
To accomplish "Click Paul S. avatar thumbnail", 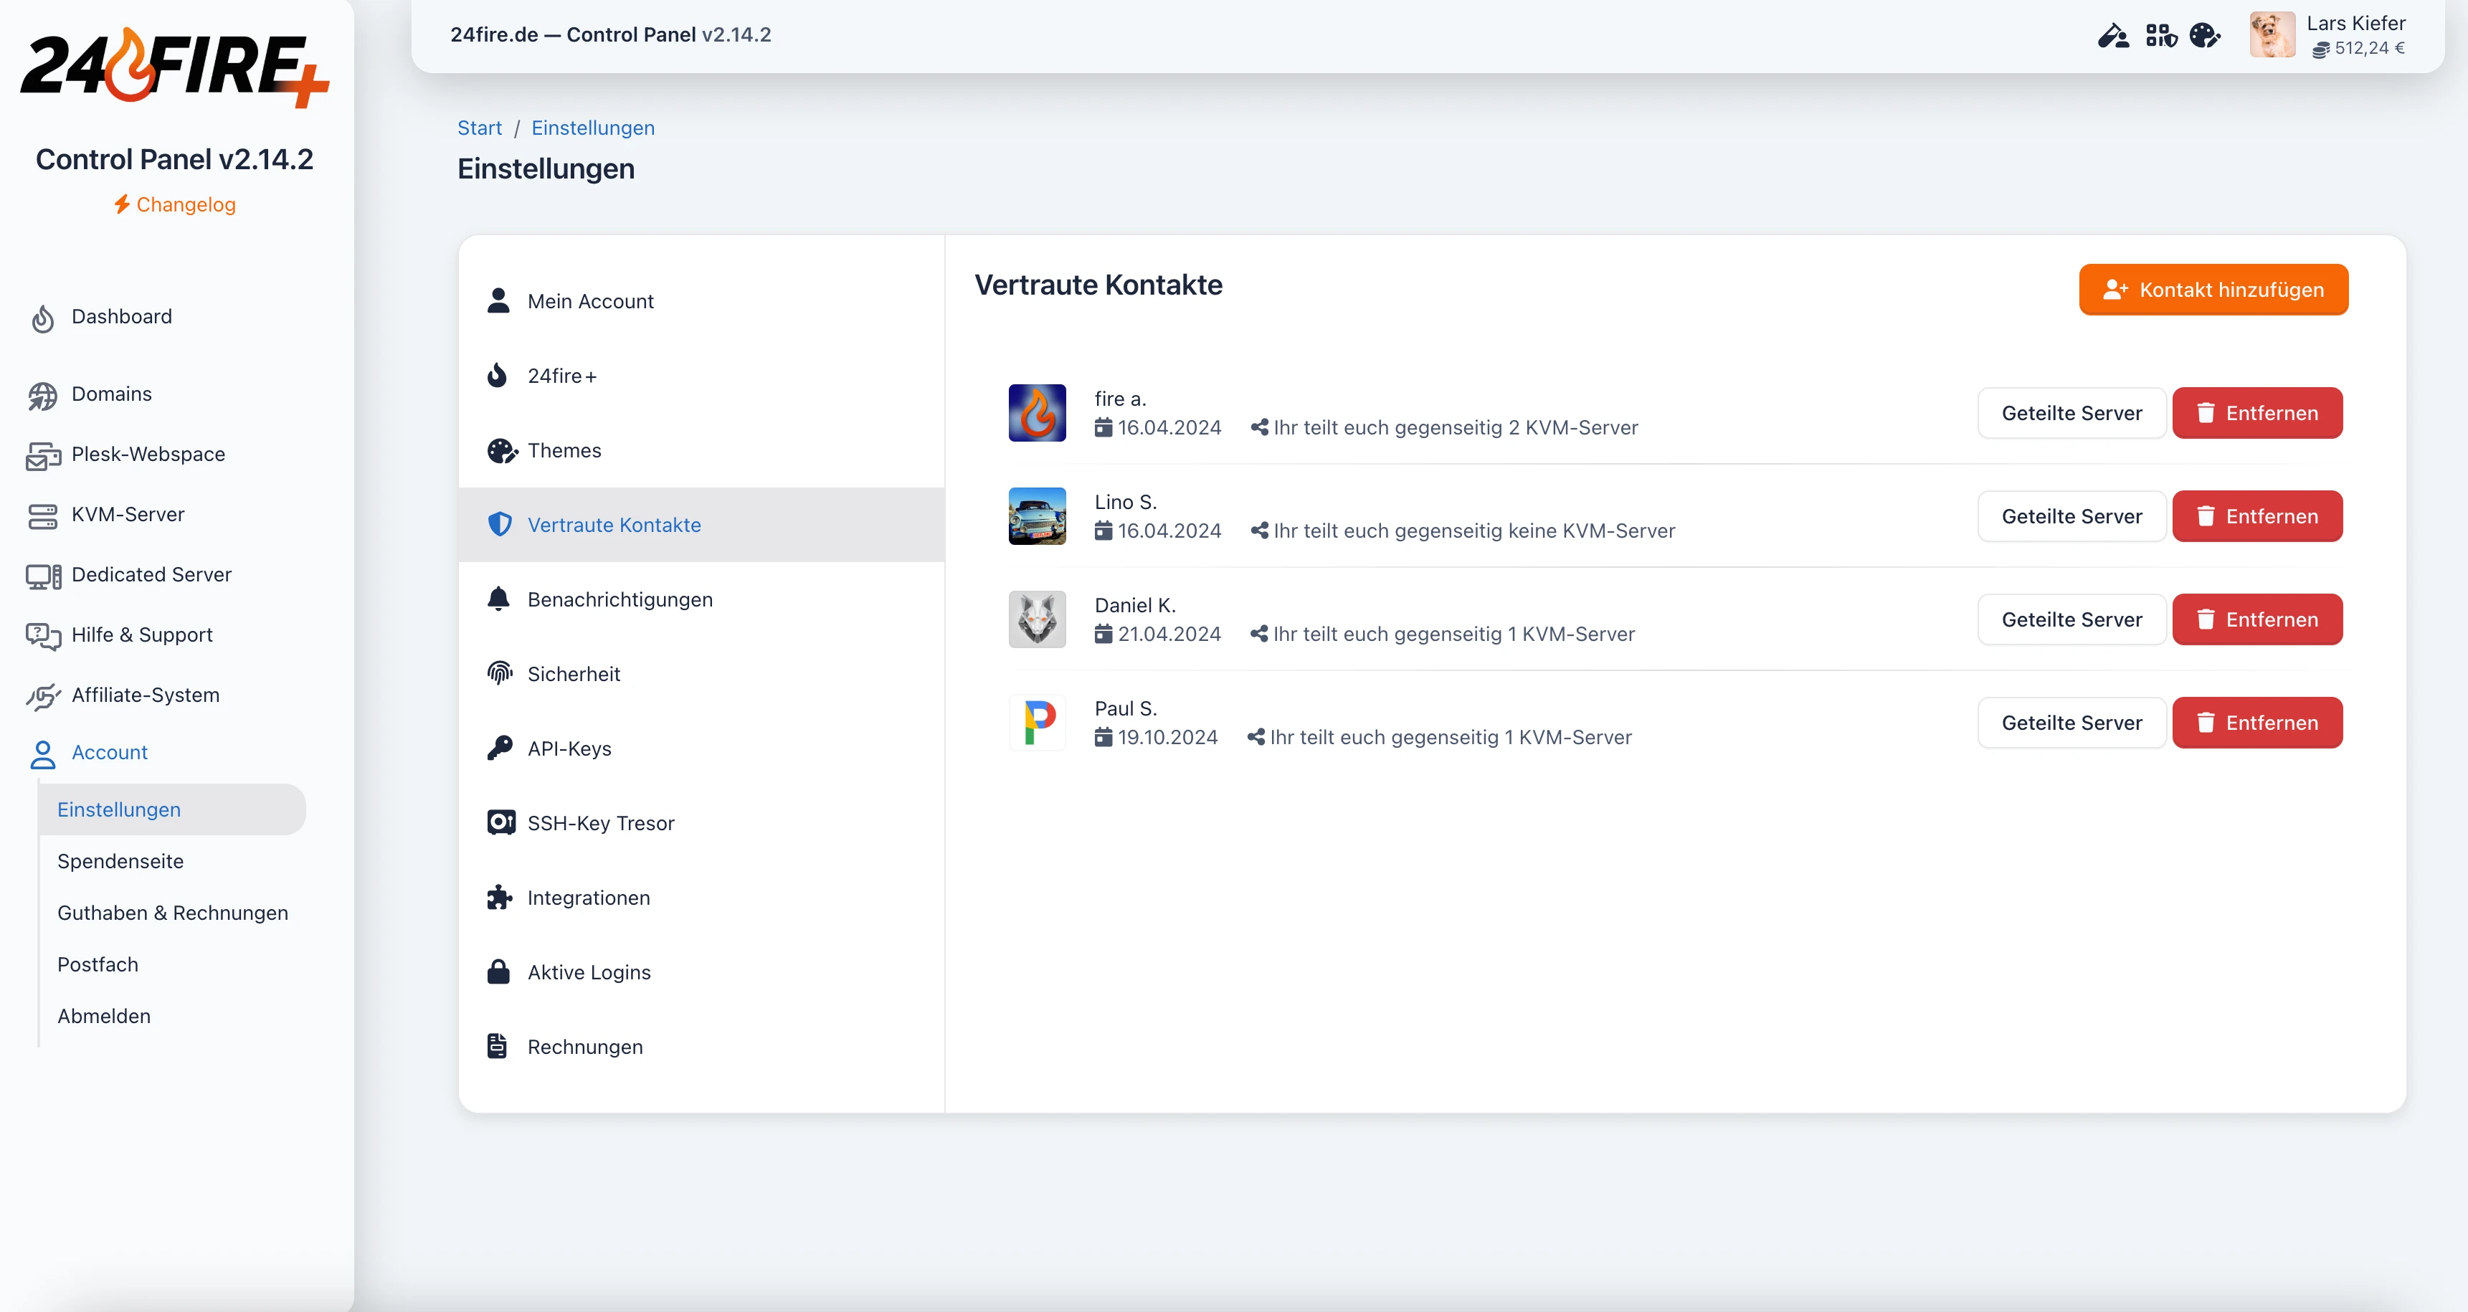I will [1038, 723].
